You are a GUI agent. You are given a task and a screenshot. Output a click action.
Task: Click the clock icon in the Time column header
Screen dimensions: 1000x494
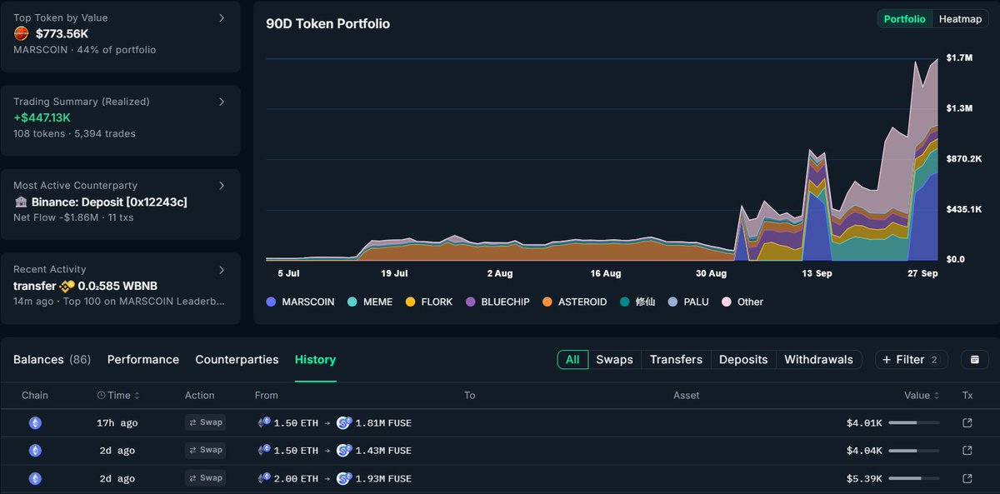pos(101,396)
